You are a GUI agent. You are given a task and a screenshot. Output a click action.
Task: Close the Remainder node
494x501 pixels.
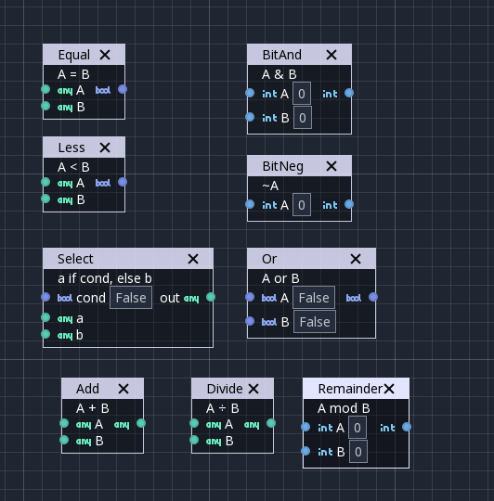pos(389,389)
